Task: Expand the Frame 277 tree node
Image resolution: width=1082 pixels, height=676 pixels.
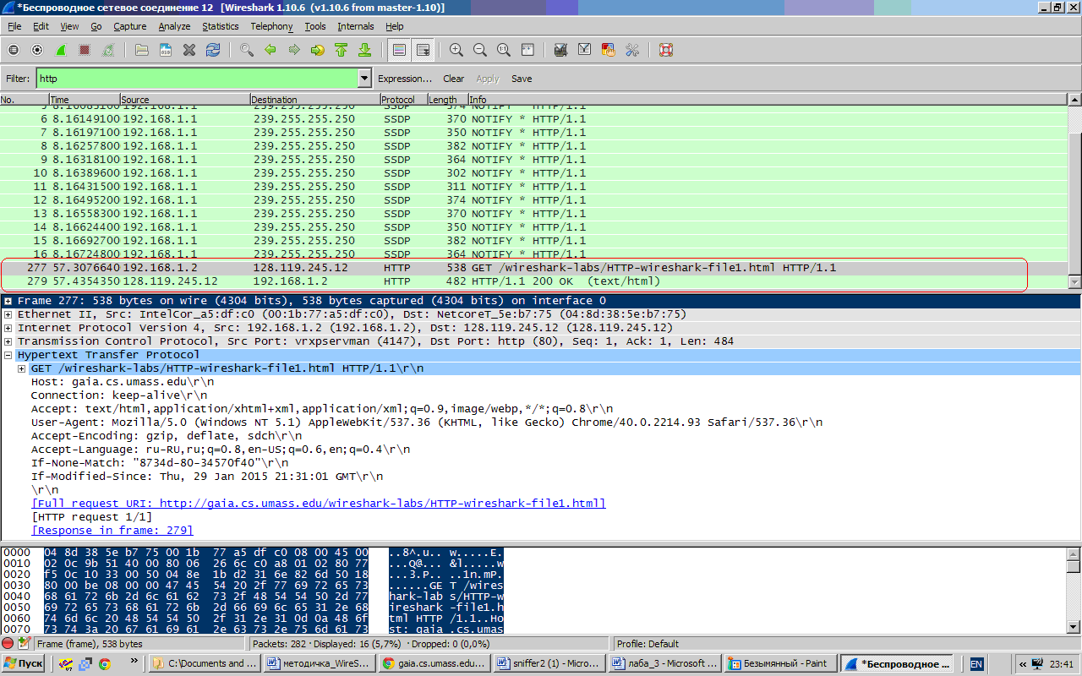Action: click(x=8, y=301)
